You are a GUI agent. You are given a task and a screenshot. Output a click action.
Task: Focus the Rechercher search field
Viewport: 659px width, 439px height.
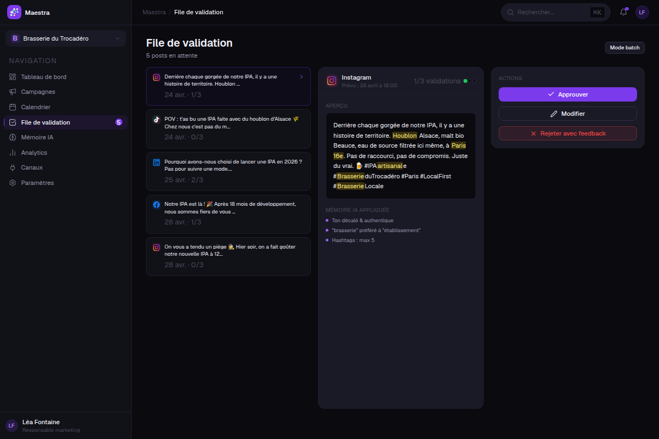[x=555, y=12]
